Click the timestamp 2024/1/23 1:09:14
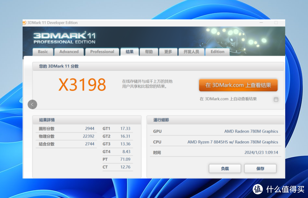Screen dimensions: 308x198 coord(261,153)
